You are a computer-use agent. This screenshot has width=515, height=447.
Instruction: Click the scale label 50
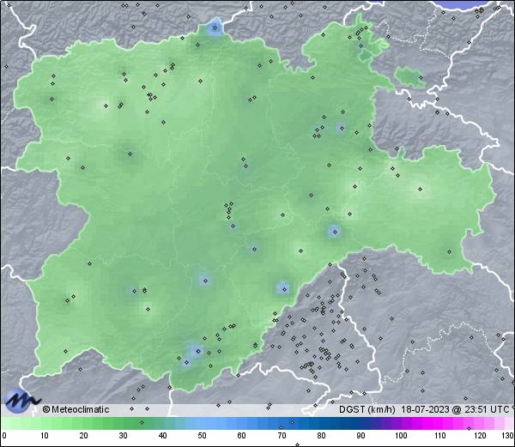tap(203, 436)
